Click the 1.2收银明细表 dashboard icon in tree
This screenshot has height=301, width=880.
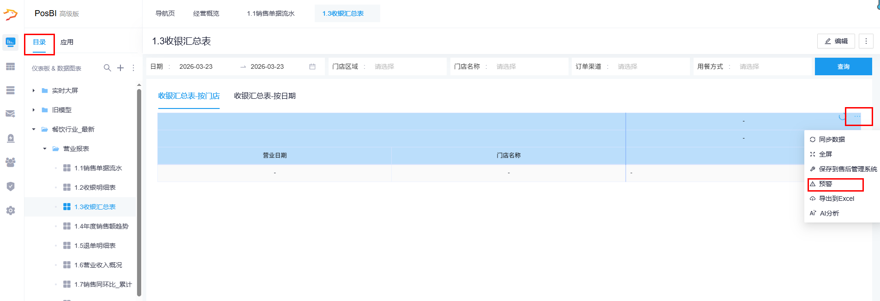point(67,187)
